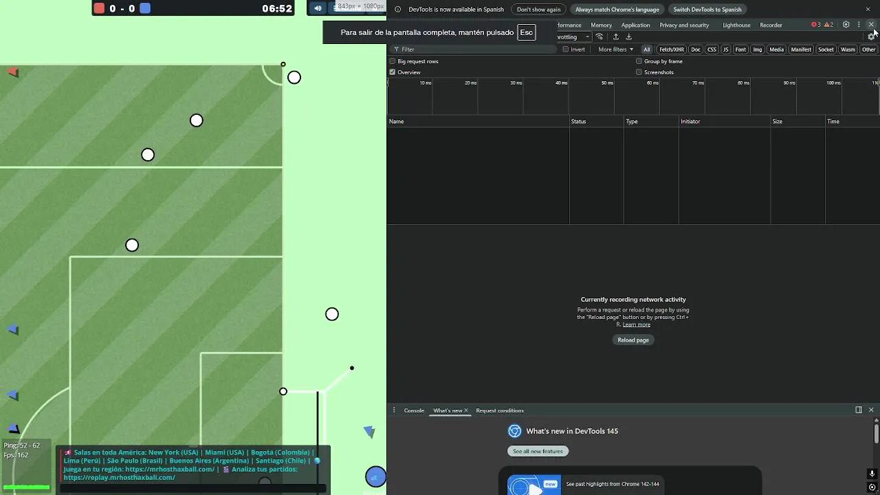The width and height of the screenshot is (880, 495).
Task: Open network conditions wifi icon
Action: [x=599, y=37]
